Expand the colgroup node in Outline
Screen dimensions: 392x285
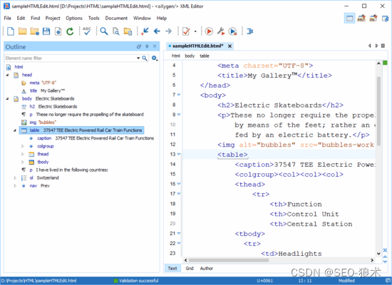coord(23,146)
